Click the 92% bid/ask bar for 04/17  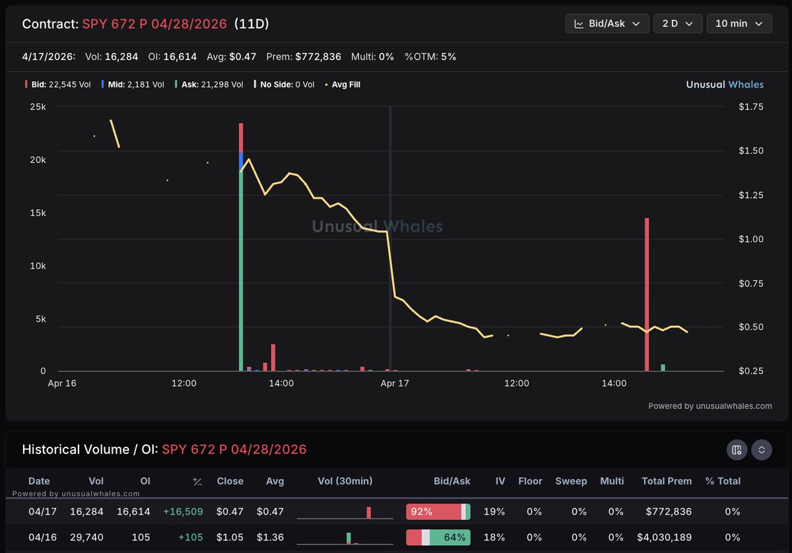[438, 511]
